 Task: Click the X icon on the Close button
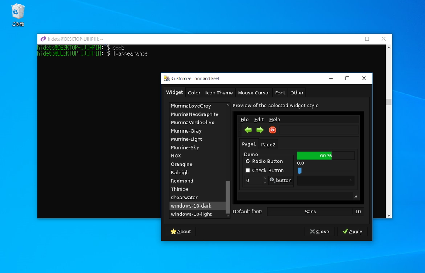click(x=313, y=231)
